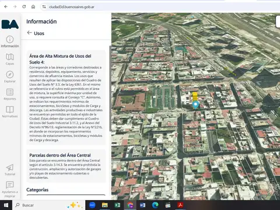
Task: Open Word from taskbar
Action: tap(142, 205)
